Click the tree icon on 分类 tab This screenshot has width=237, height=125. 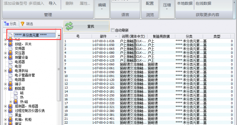[x=6, y=24]
